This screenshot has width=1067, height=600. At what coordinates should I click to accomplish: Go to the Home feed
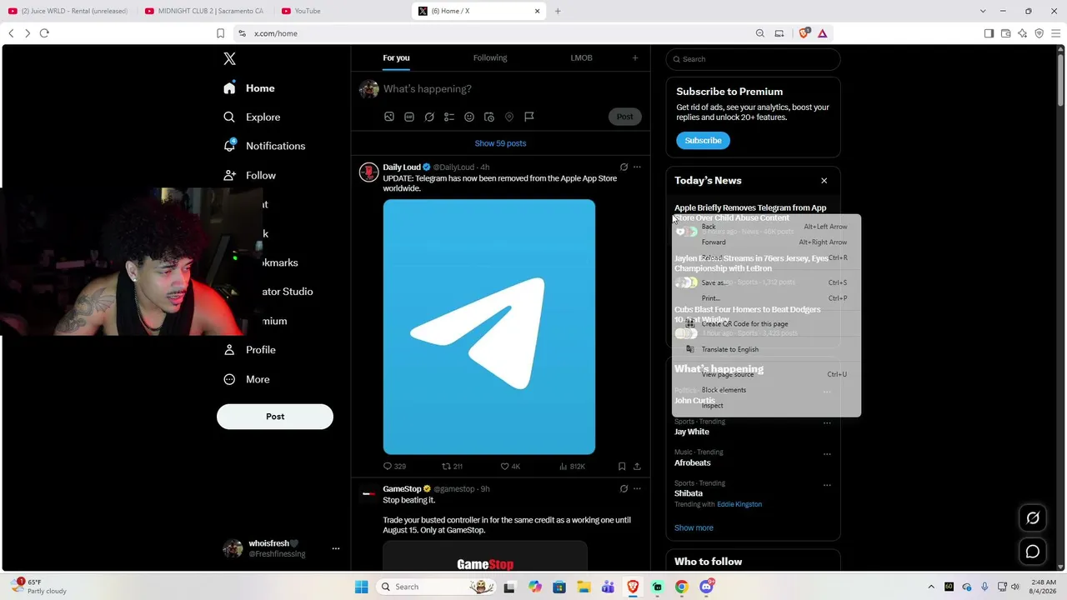point(248,88)
